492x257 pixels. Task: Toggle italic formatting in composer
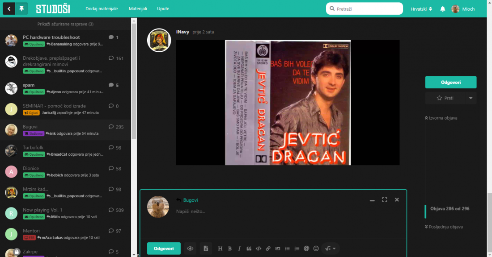239,249
